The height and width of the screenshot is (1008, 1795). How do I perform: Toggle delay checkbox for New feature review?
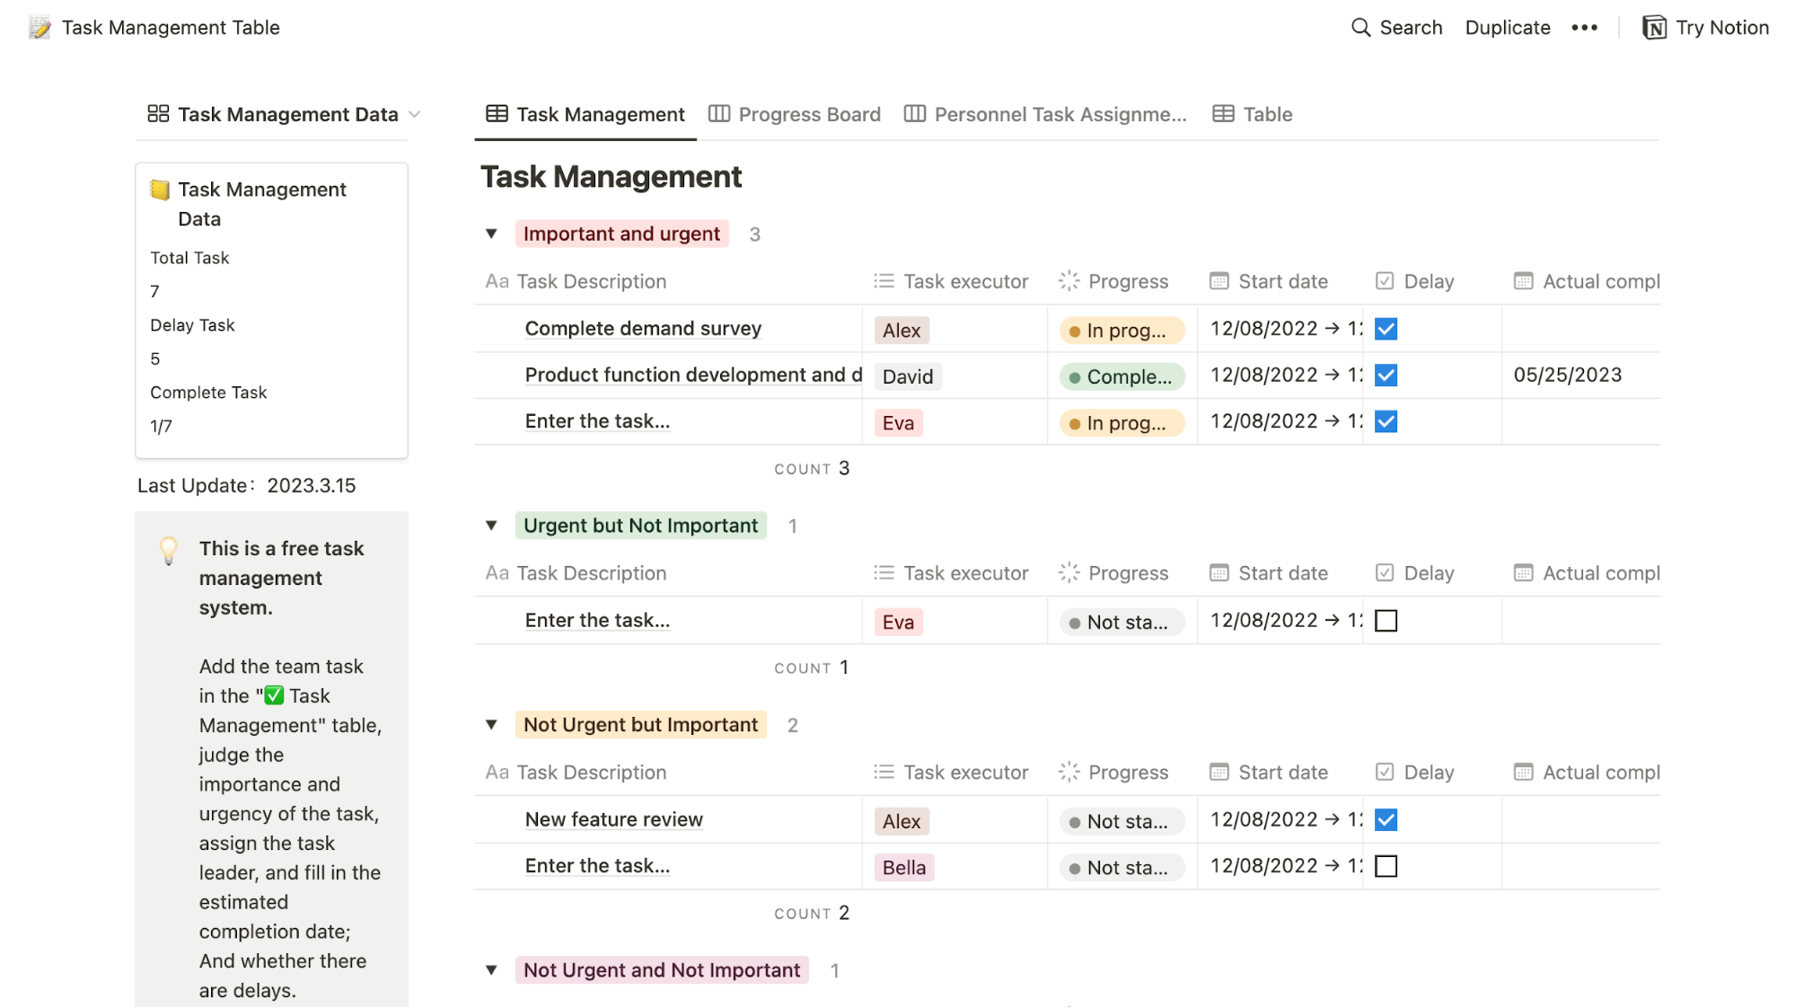[1386, 818]
